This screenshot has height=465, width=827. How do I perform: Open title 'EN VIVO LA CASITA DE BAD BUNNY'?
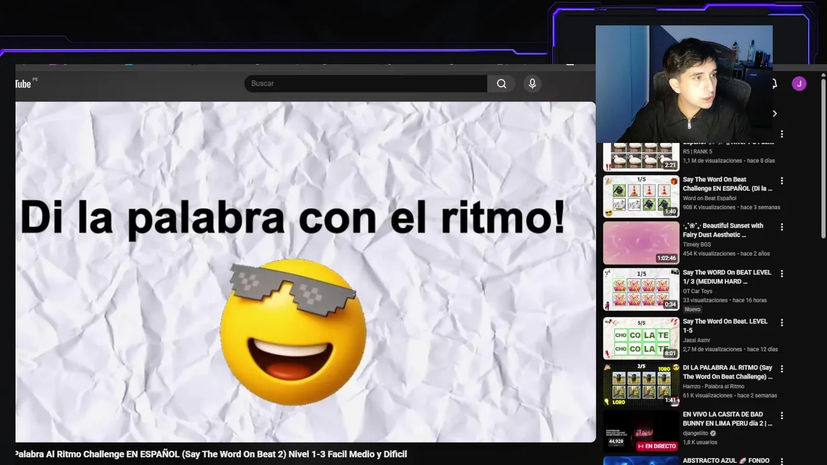[728, 418]
